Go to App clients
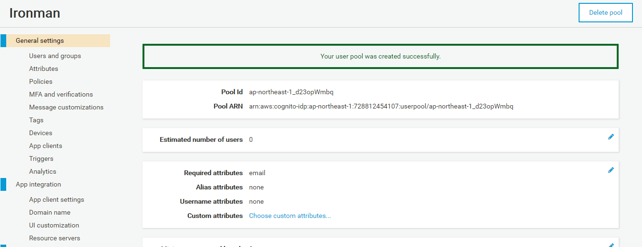 (46, 146)
